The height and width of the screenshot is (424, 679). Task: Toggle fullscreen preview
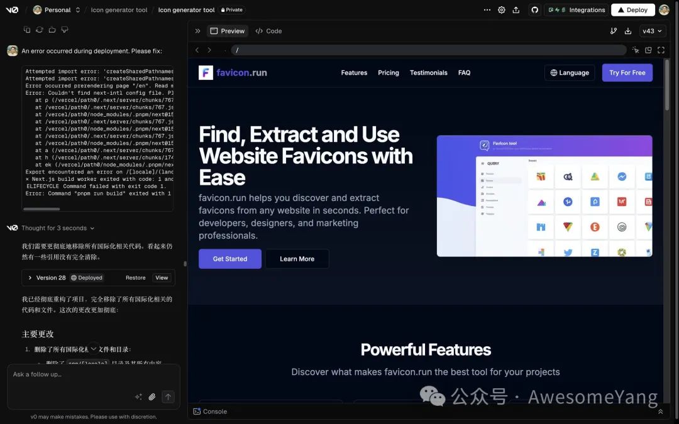661,50
